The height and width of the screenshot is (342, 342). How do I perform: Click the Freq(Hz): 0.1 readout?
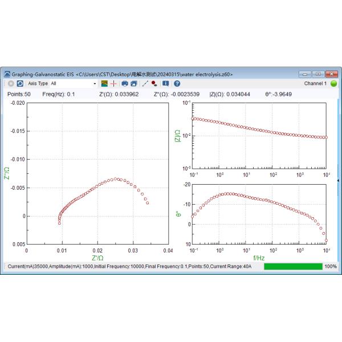point(59,94)
